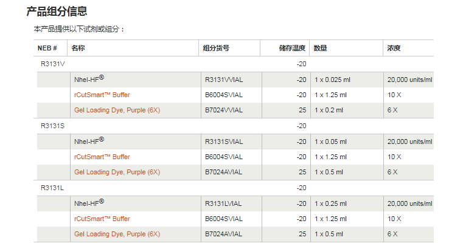Click the NEB # column header
449x246 pixels.
pyautogui.click(x=47, y=48)
